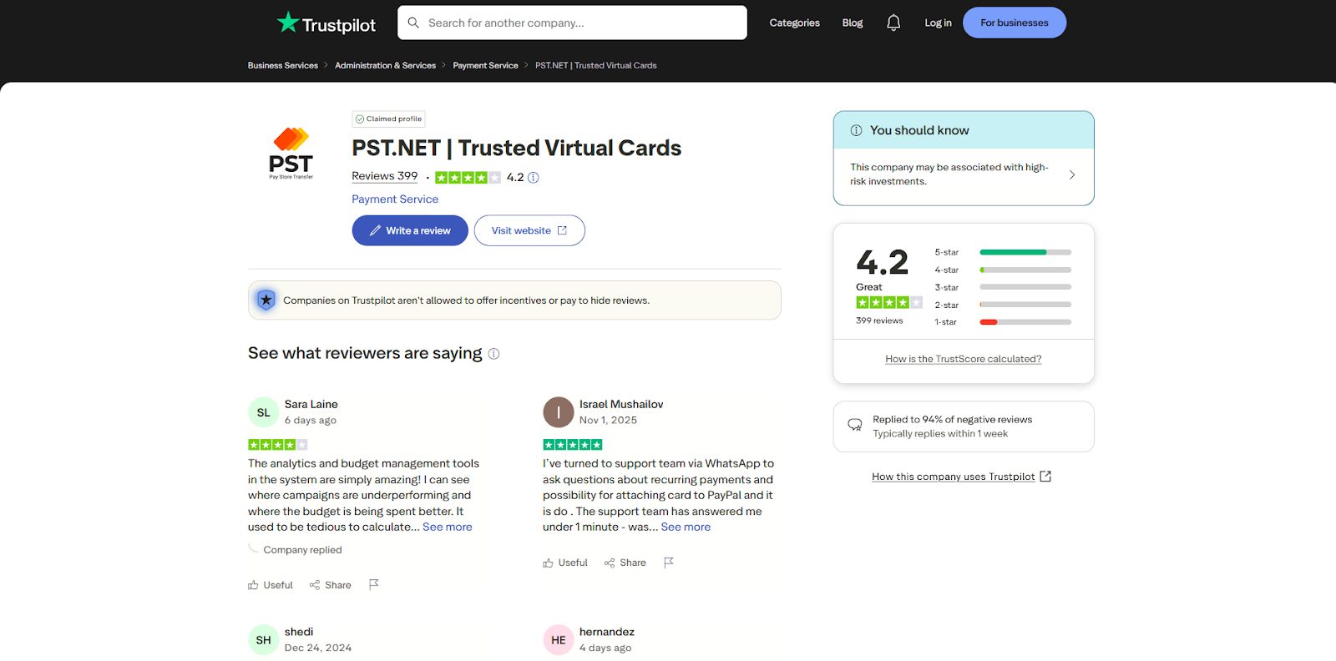Viewport: 1336px width, 661px height.
Task: Share Israel Mushailov's review
Action: [625, 563]
